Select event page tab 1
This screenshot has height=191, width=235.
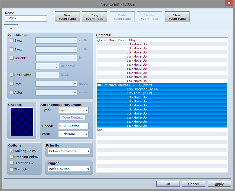click(11, 27)
